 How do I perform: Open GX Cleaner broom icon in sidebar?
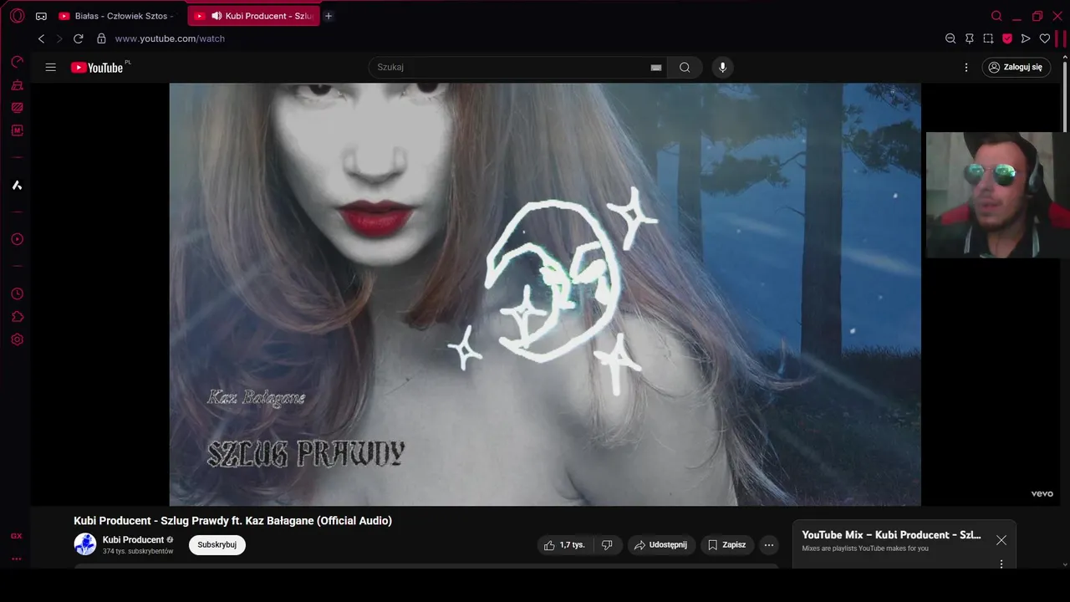click(17, 85)
